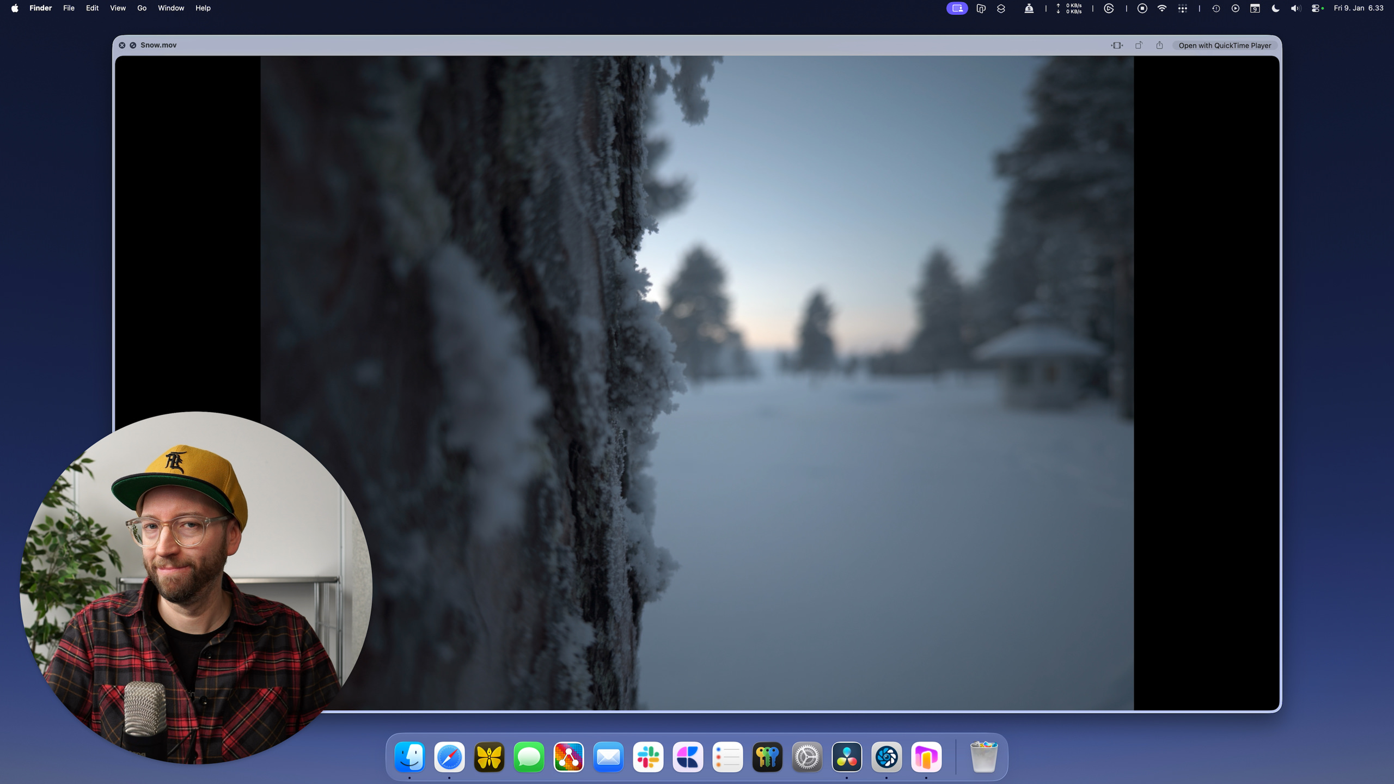Enter full screen from the Quick Look toolbar
Image resolution: width=1394 pixels, height=784 pixels.
tap(1116, 45)
